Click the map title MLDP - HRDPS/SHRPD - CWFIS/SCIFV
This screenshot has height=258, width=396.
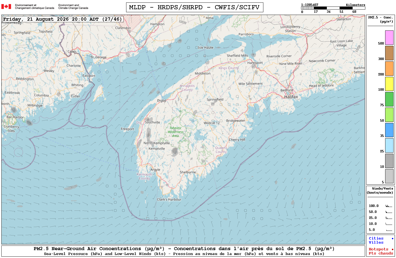tap(194, 7)
